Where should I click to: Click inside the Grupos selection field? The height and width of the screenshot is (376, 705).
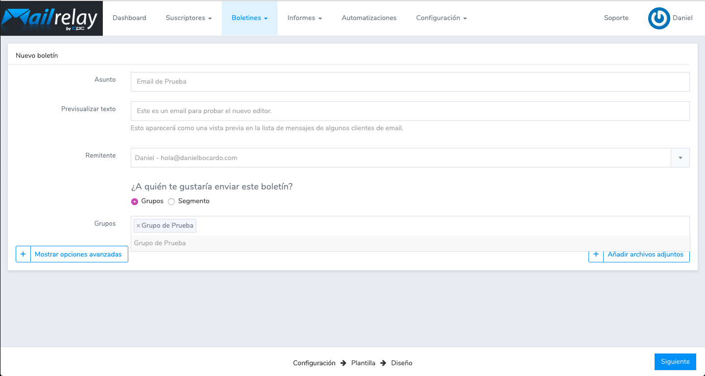tap(410, 226)
